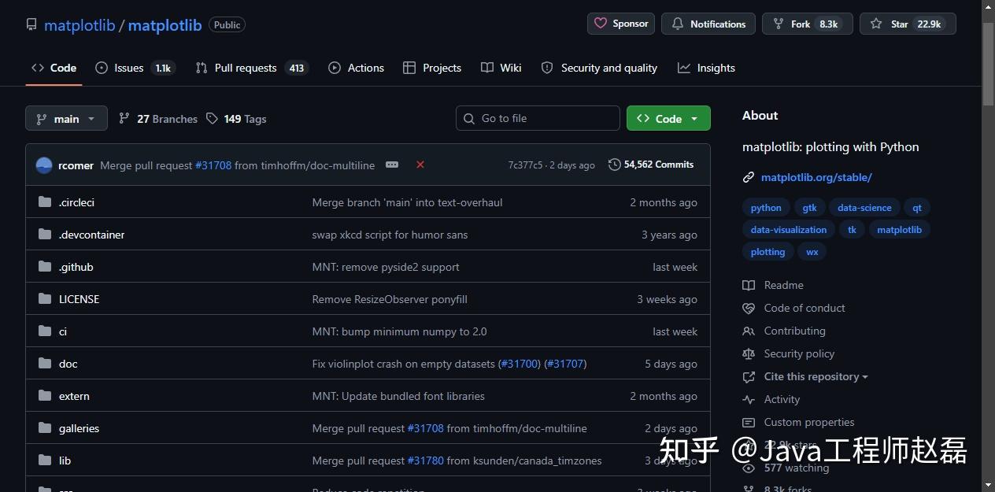Focus the Go to file search field
Viewport: 995px width, 492px height.
[538, 118]
